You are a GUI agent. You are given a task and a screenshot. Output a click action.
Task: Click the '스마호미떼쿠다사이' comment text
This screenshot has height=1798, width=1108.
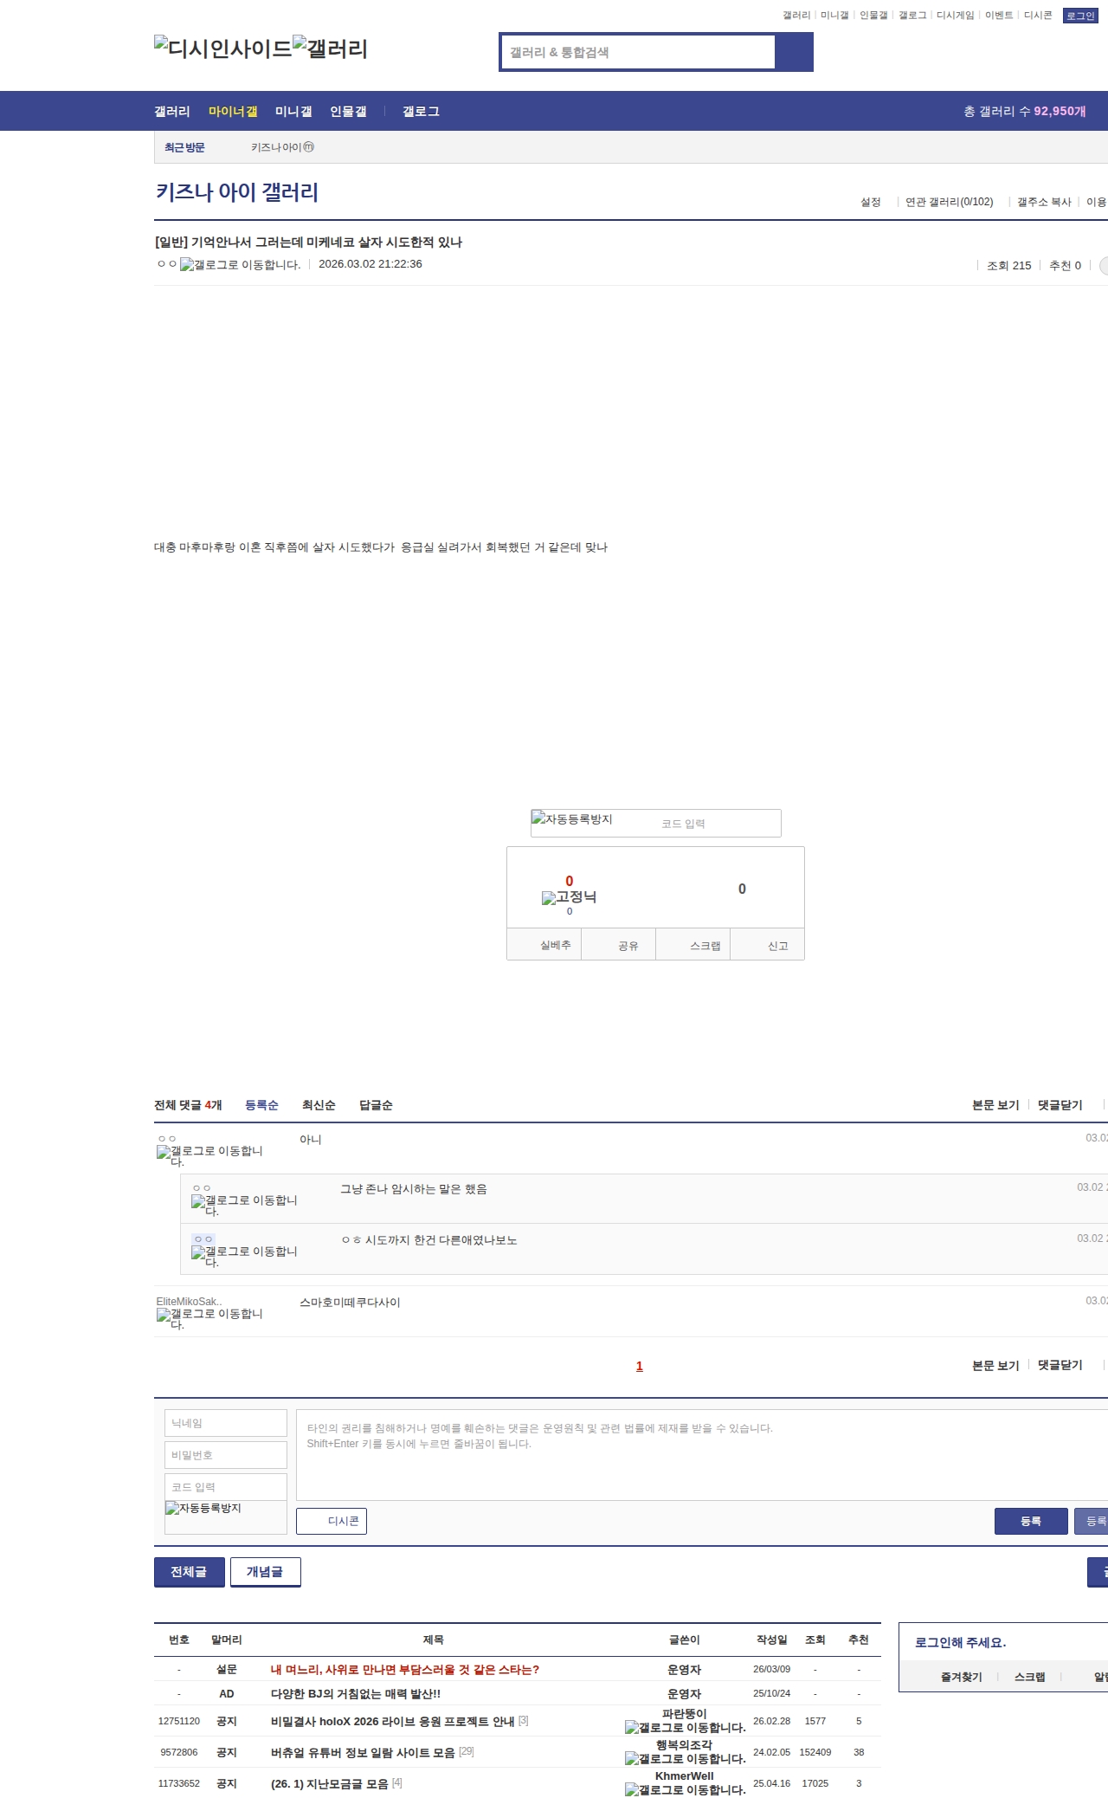click(350, 1302)
